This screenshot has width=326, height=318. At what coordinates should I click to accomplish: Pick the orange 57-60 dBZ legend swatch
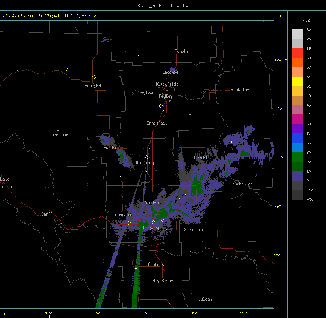[297, 62]
